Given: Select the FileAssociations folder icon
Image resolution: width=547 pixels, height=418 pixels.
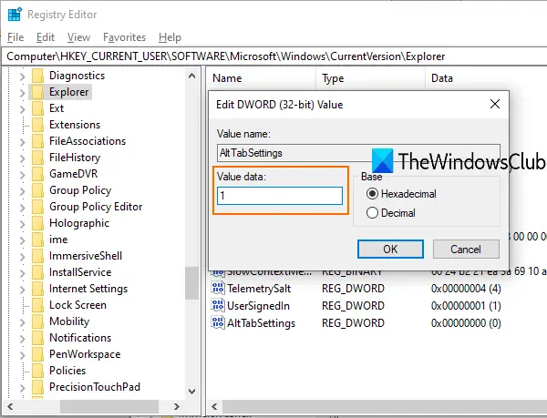Looking at the screenshot, I should 37,141.
